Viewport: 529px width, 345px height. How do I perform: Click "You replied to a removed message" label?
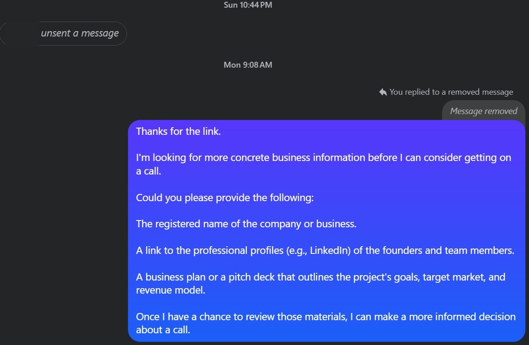click(x=451, y=92)
